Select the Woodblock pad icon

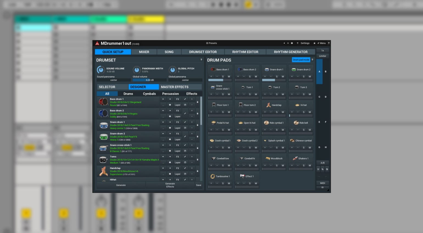268,158
